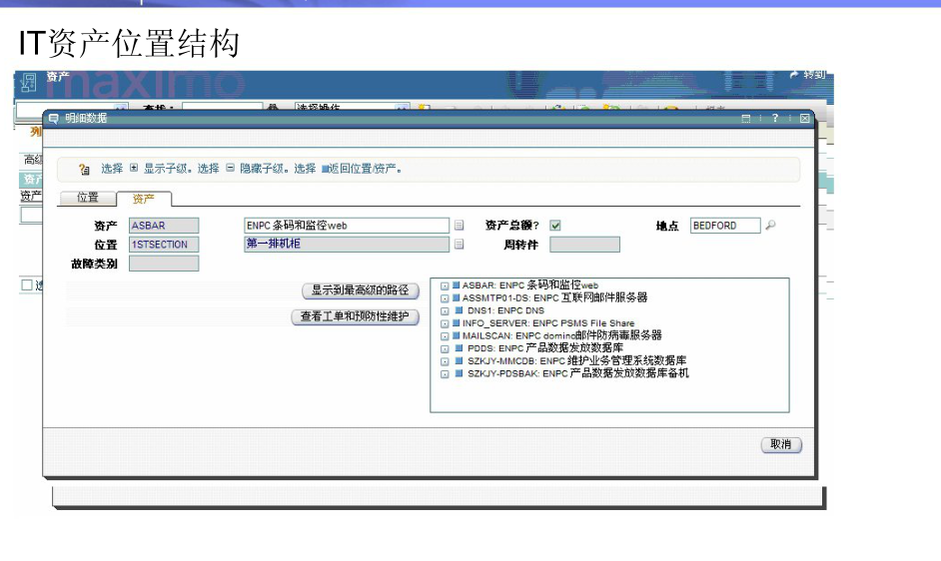This screenshot has height=561, width=941.
Task: Open long description icon beside location description
Action: 460,244
